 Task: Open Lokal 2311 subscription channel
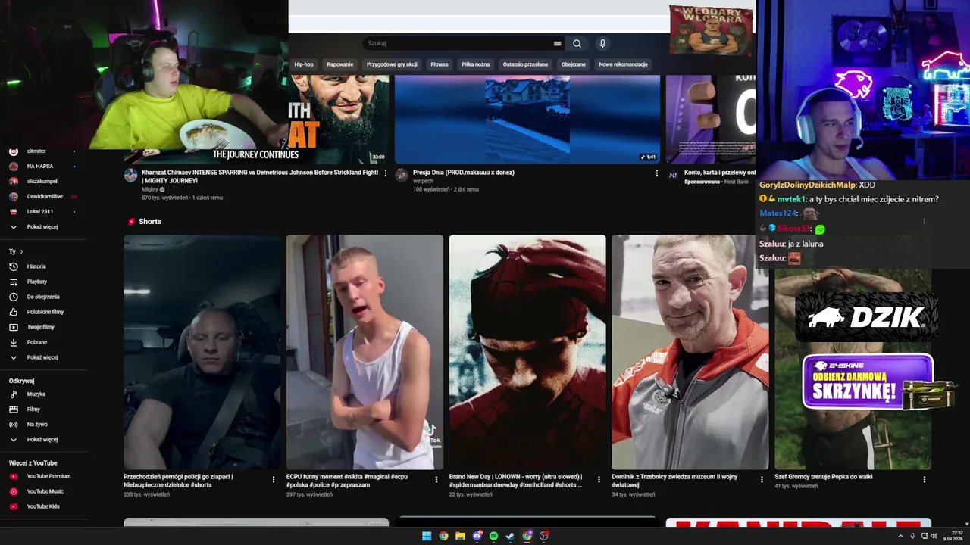coord(39,212)
